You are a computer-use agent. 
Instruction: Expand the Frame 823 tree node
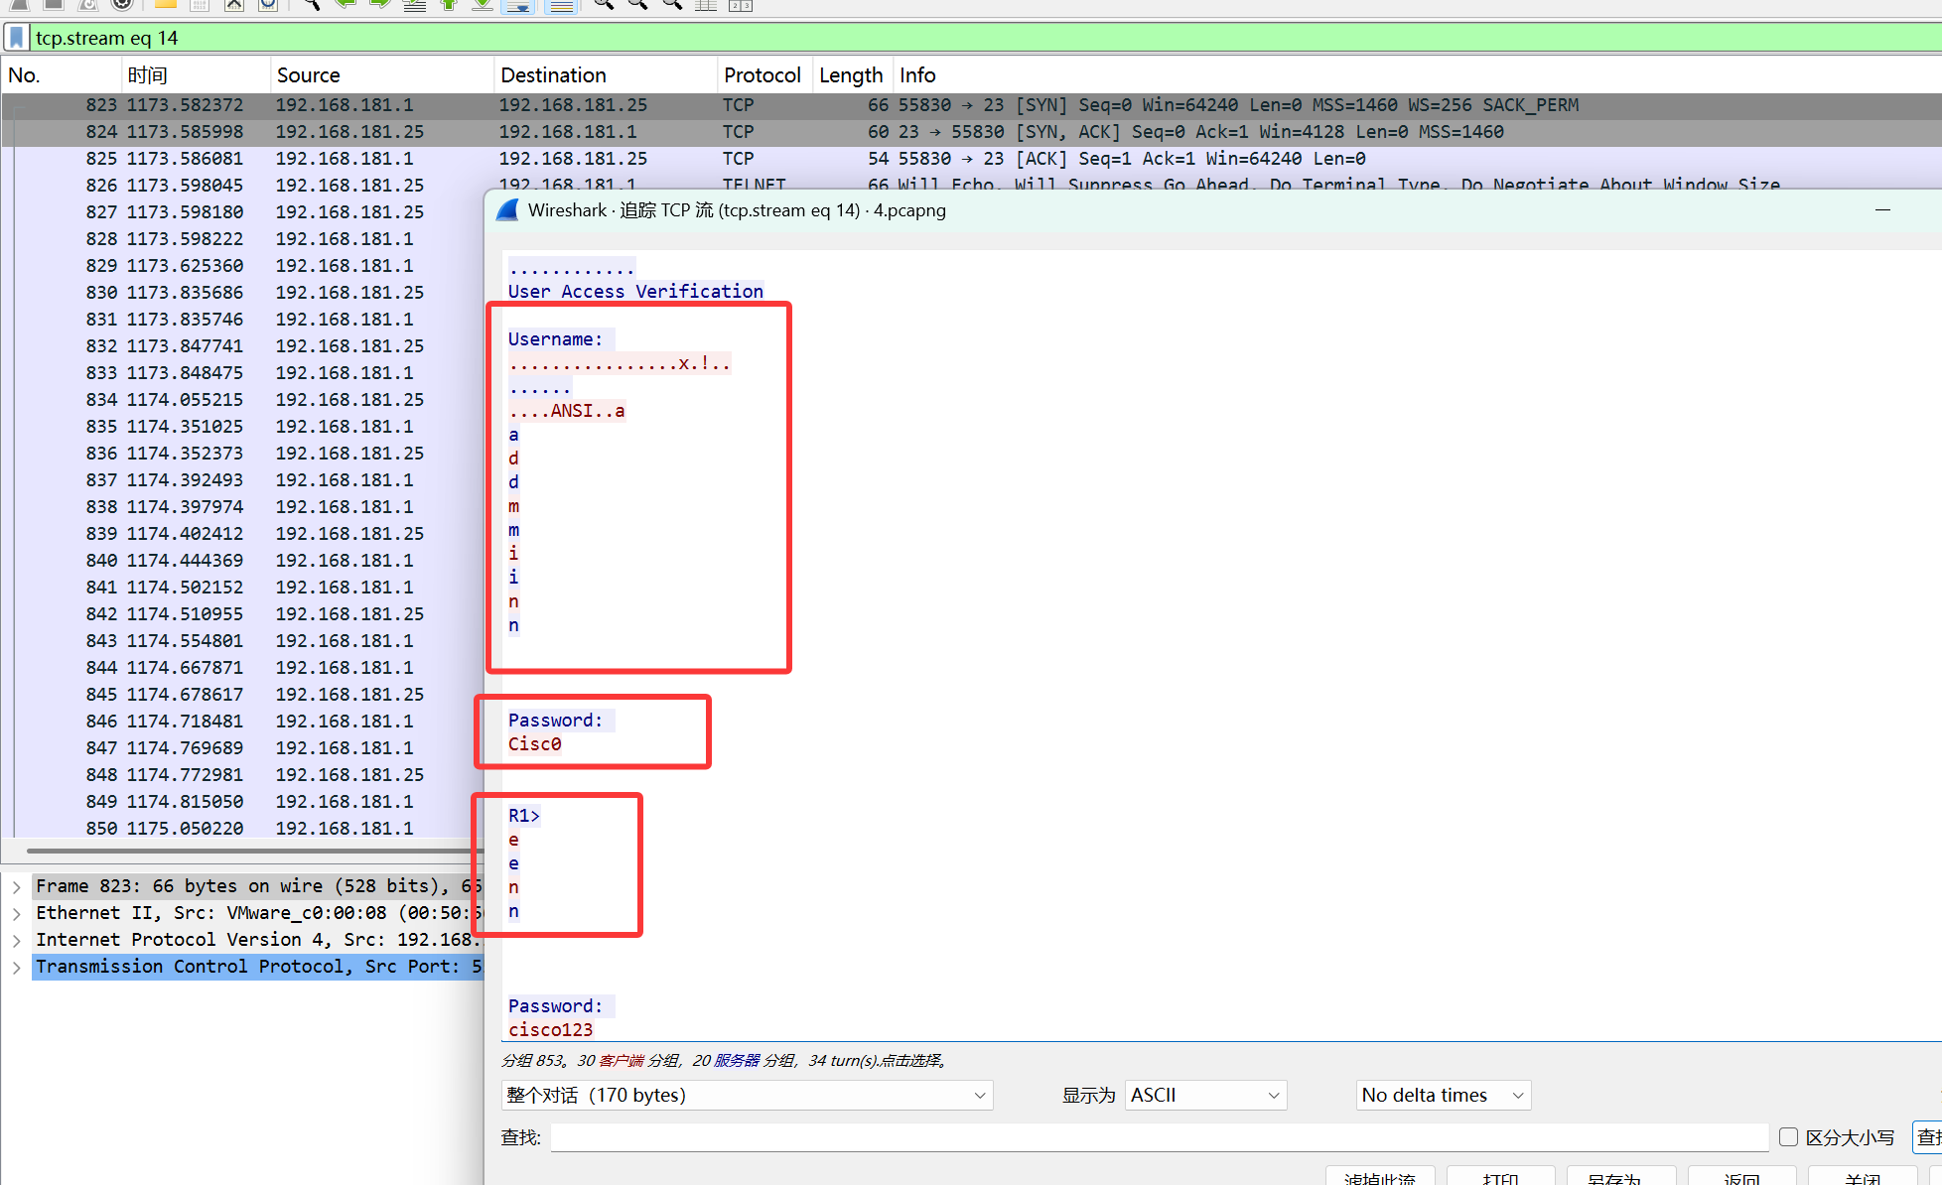pos(17,886)
